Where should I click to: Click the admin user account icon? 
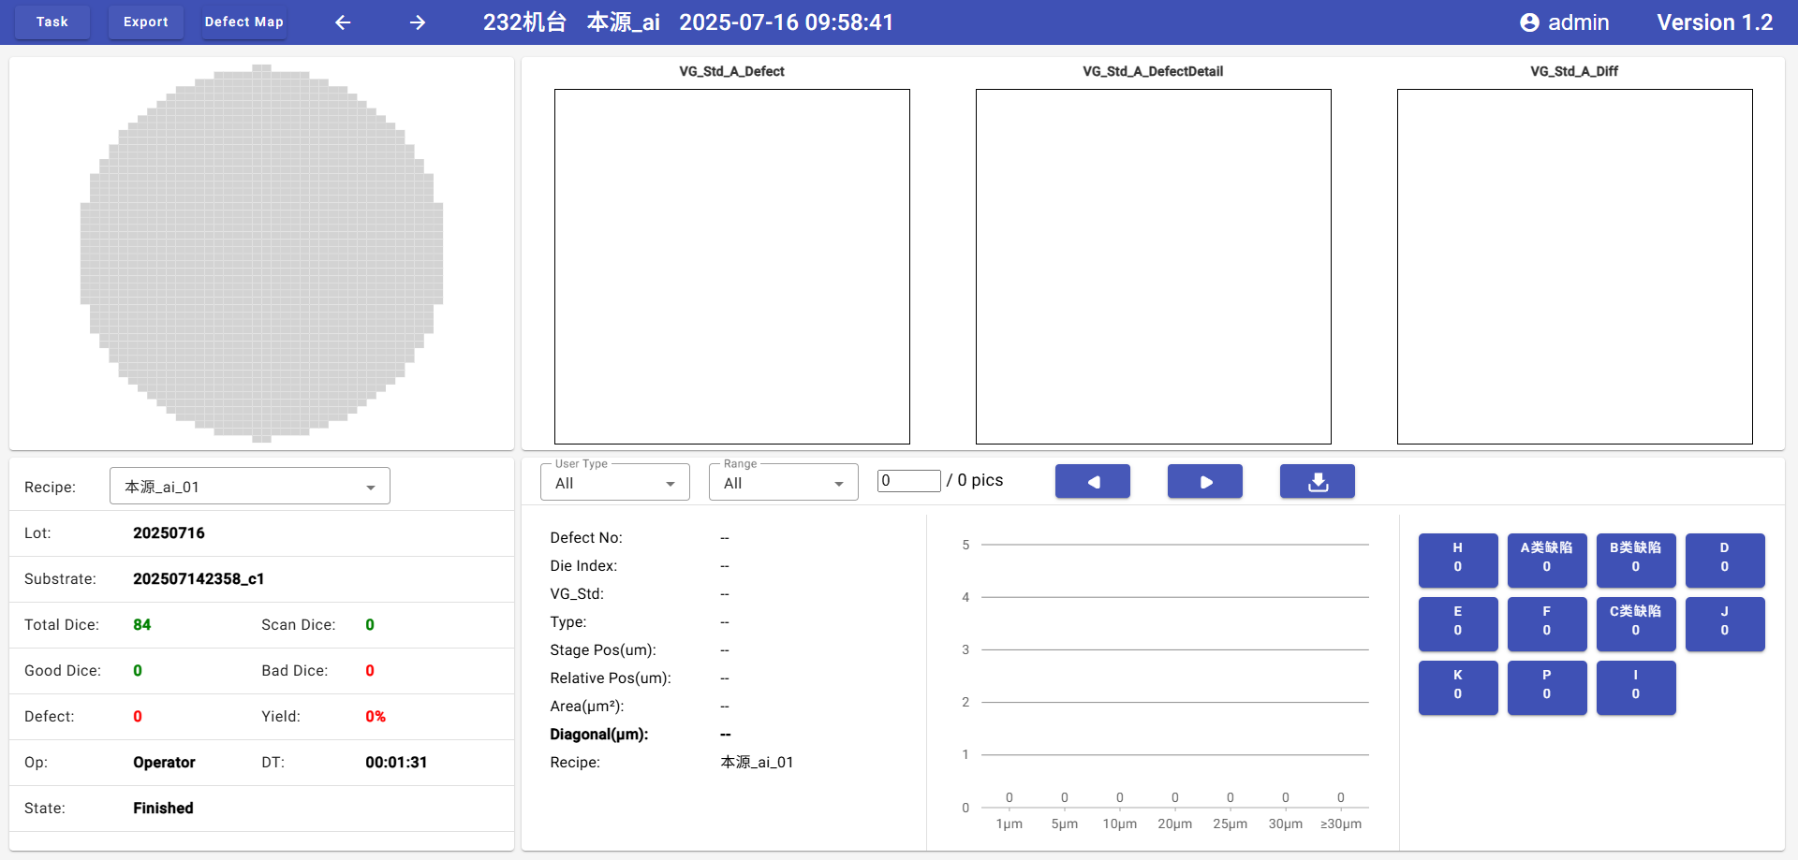point(1529,22)
